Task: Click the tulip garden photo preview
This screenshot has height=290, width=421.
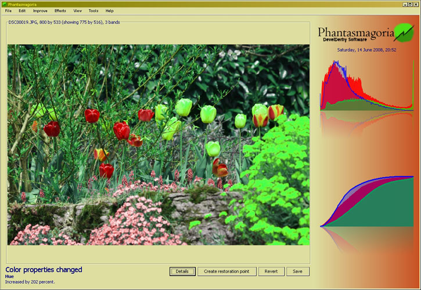Action: [x=158, y=144]
